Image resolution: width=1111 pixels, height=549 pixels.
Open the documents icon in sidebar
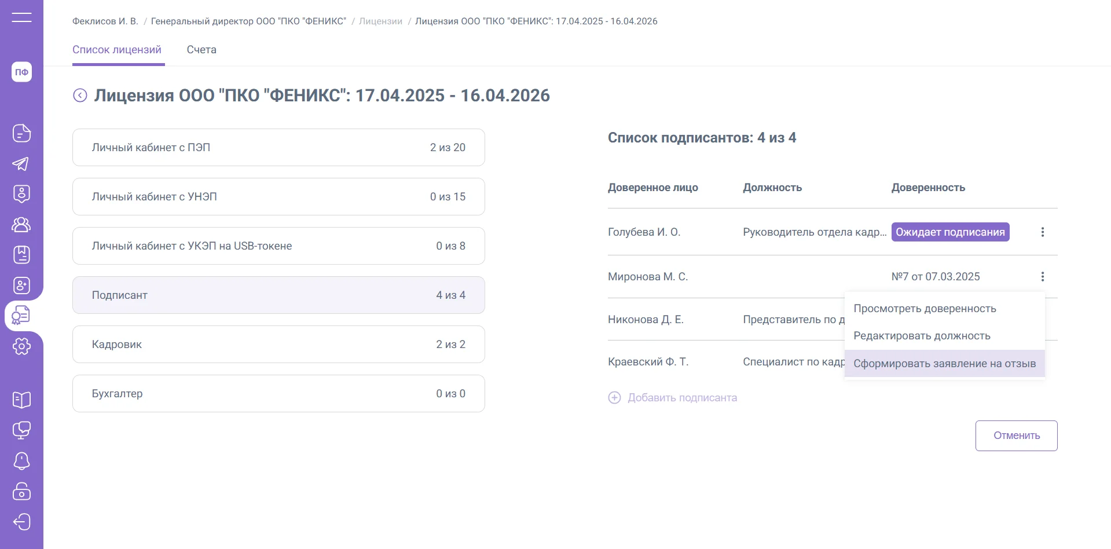pos(21,133)
